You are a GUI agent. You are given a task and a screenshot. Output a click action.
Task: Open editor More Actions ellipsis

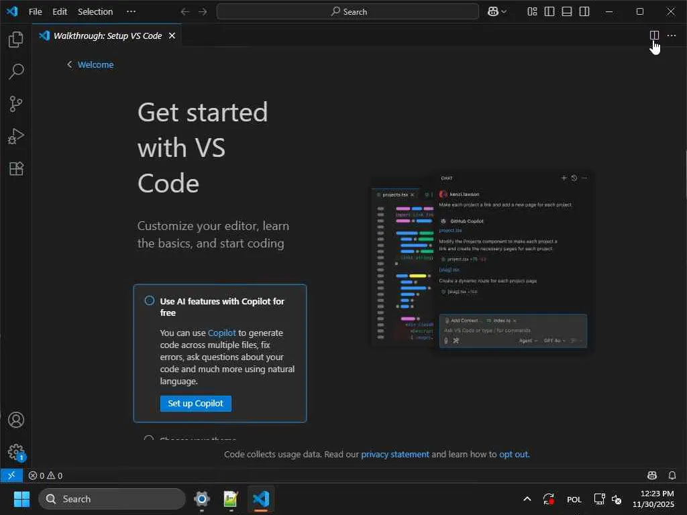671,36
